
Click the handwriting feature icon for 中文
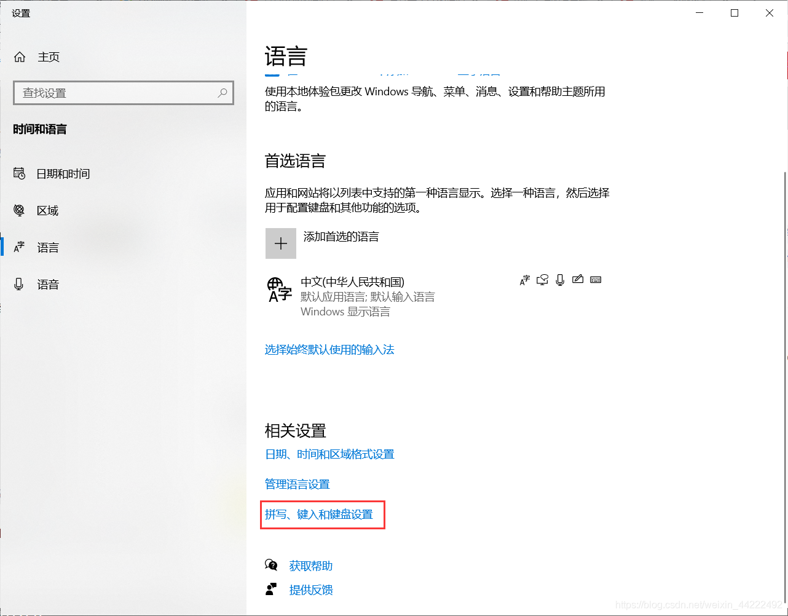(x=577, y=280)
